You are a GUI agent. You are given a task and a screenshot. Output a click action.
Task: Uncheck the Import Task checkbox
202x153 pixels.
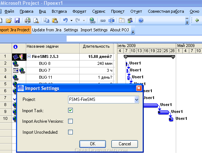(70, 110)
